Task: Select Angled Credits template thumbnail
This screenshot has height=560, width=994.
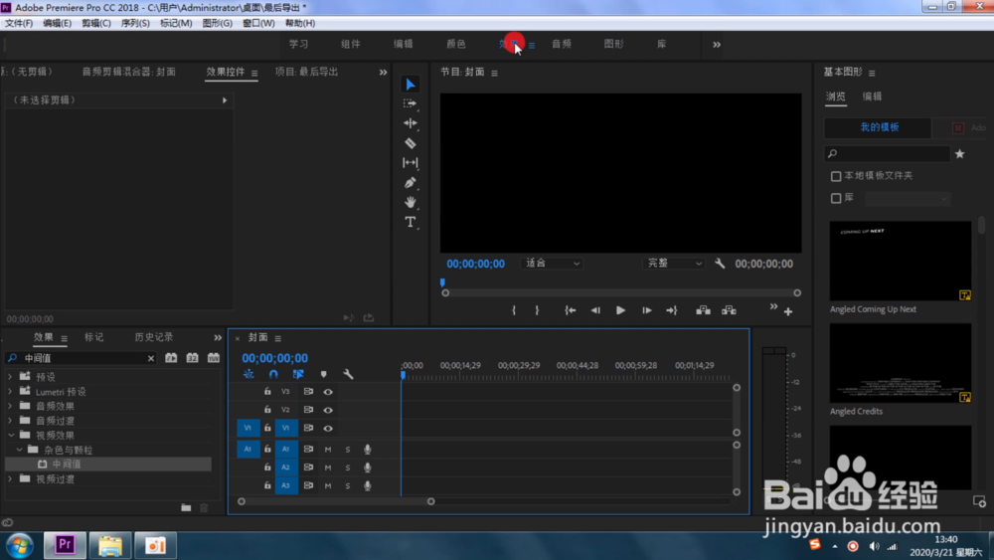Action: pos(901,363)
